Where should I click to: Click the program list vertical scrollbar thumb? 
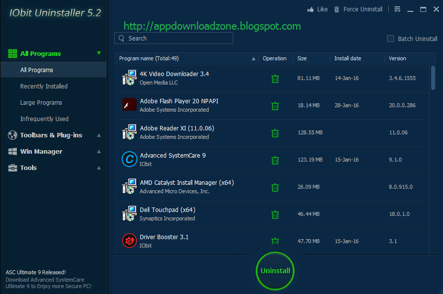click(433, 78)
